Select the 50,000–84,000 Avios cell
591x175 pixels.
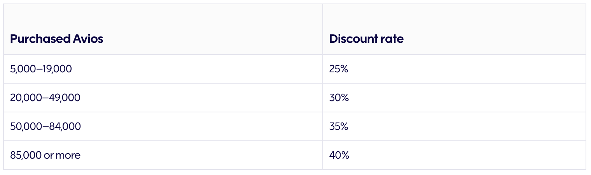tap(45, 127)
